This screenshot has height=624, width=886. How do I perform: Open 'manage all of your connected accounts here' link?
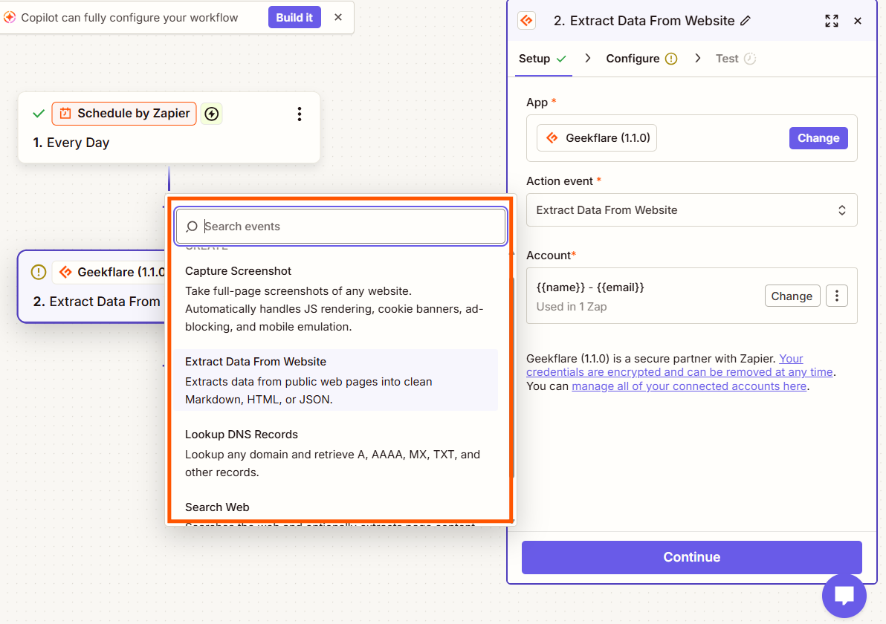(689, 386)
